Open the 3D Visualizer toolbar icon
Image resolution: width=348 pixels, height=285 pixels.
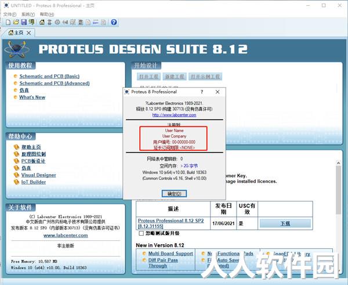(65, 22)
